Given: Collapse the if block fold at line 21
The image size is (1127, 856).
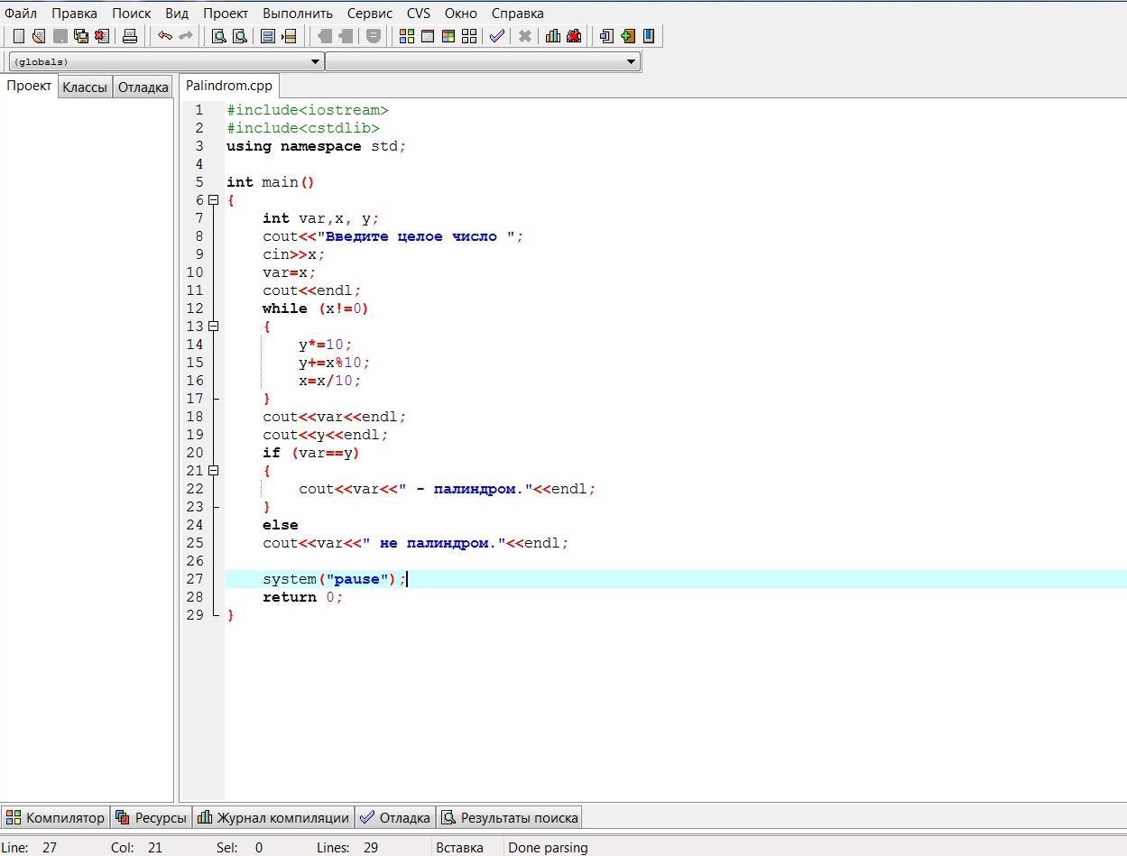Looking at the screenshot, I should tap(214, 471).
